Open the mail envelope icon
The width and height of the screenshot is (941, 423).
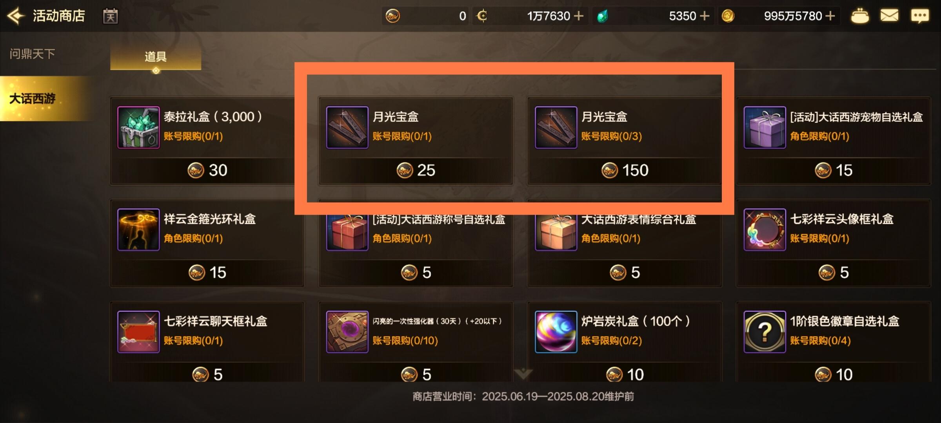889,16
